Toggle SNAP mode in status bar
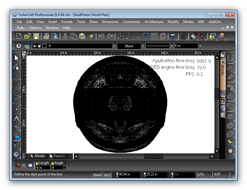247x190 pixels. pos(97,175)
